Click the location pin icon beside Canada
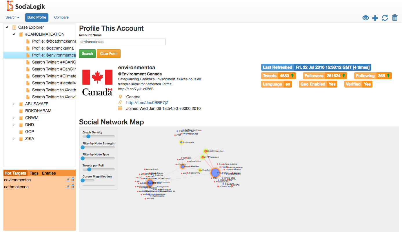The height and width of the screenshot is (232, 402). (120, 97)
